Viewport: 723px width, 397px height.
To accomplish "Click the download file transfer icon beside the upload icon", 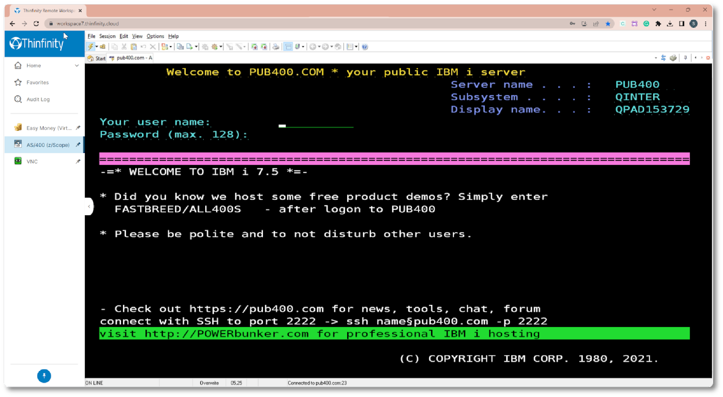I will tap(264, 47).
